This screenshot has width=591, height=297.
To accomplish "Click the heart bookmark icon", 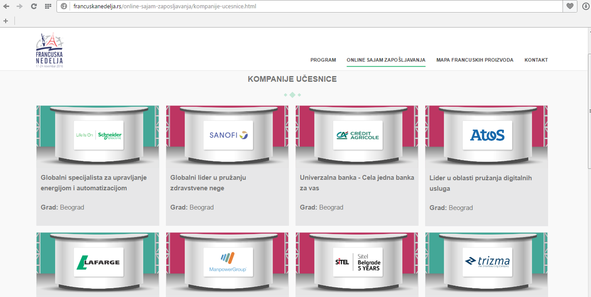I will (x=570, y=6).
